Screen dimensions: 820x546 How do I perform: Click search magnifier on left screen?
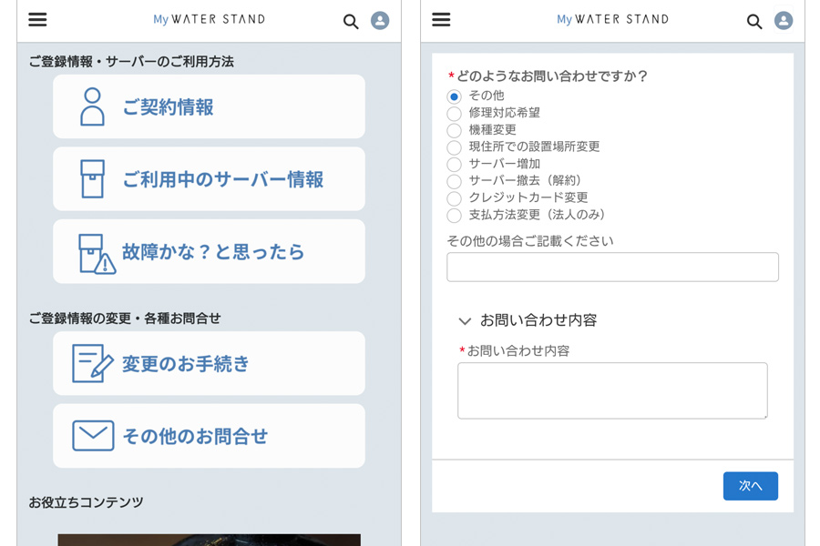(351, 22)
